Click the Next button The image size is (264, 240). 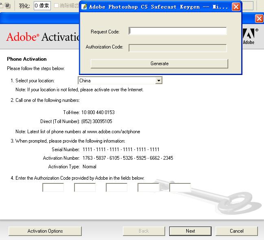point(190,231)
